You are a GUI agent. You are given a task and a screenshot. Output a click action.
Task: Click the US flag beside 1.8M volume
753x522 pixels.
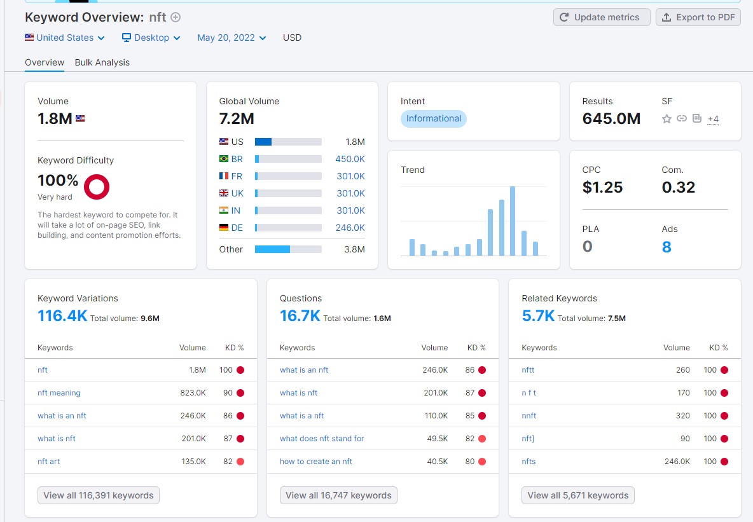pos(80,119)
